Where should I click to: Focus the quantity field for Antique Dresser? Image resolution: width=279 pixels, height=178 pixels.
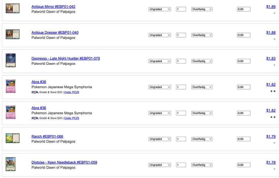coord(181,35)
